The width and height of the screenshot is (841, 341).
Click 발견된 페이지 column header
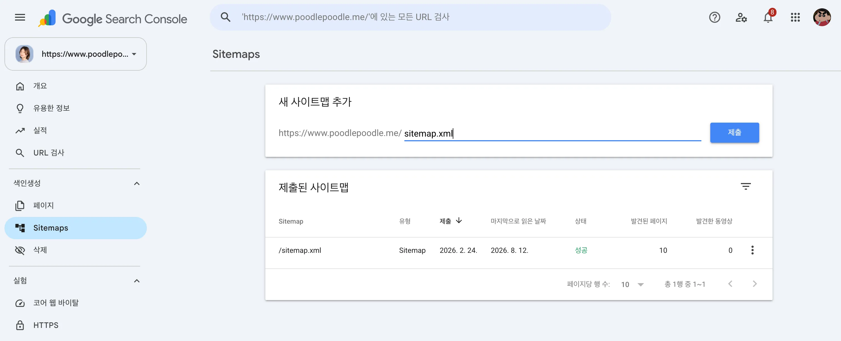tap(649, 221)
